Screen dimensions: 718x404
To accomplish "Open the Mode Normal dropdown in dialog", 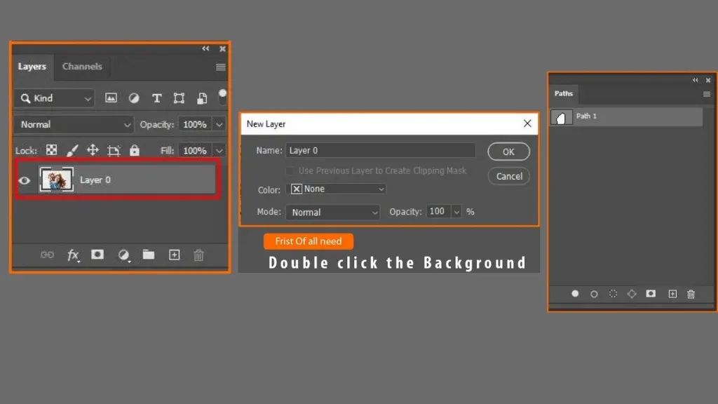I will (333, 213).
